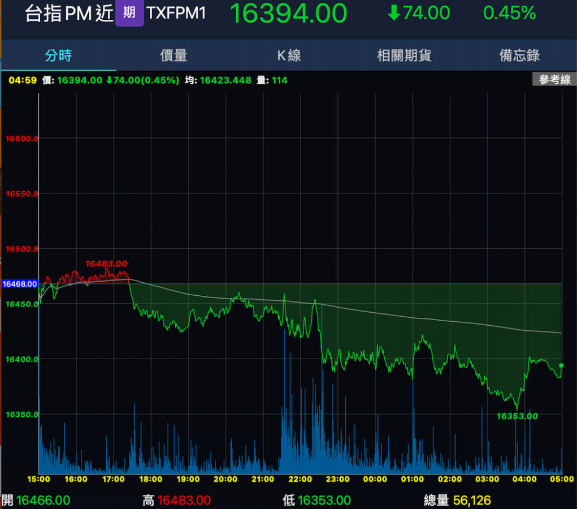Click the 0.45% change percentage in header
This screenshot has width=577, height=509.
coord(509,13)
